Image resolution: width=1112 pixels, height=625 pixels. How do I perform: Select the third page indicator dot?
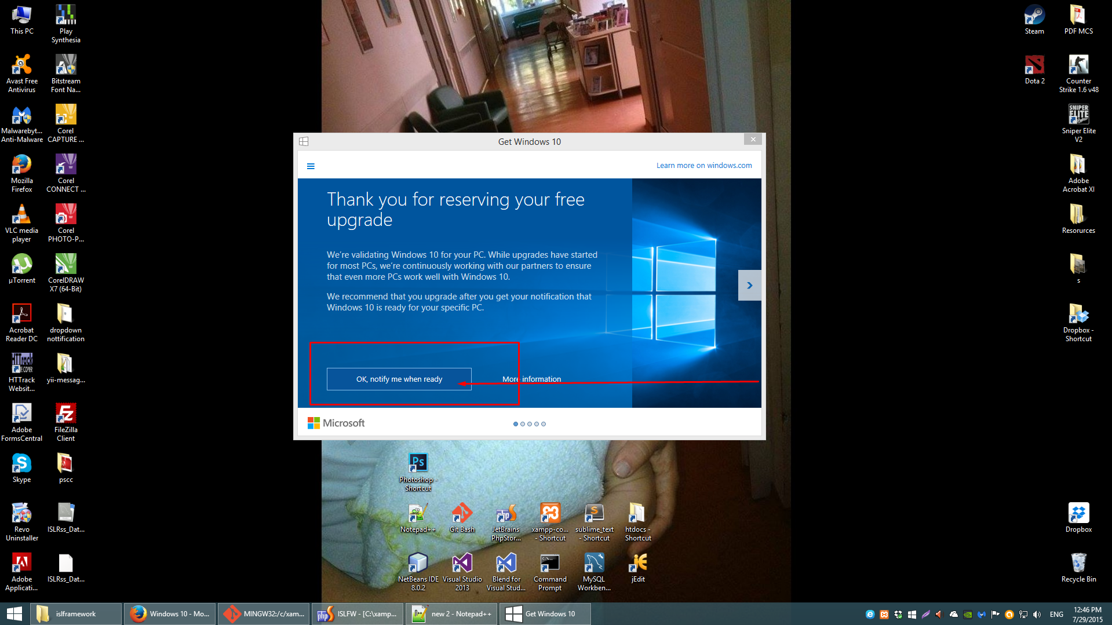[x=530, y=424]
